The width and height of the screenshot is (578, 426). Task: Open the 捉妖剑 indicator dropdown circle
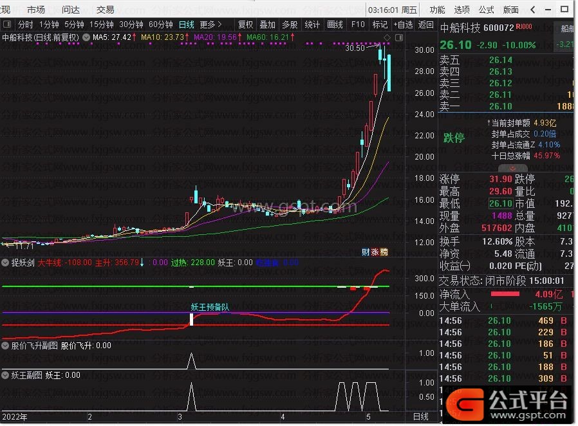click(x=5, y=263)
